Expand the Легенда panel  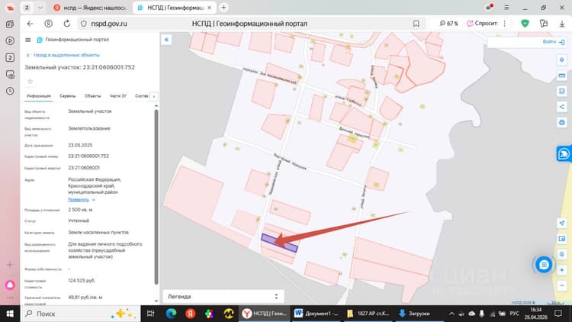pyautogui.click(x=223, y=297)
